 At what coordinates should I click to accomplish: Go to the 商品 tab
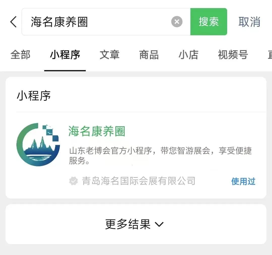(x=149, y=55)
